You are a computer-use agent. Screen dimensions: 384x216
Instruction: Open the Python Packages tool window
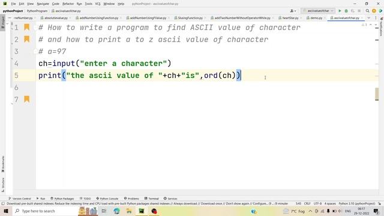(62, 199)
